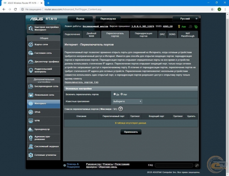Switch to DDNS tab
This screenshot has height=176, width=229.
coord(172,34)
